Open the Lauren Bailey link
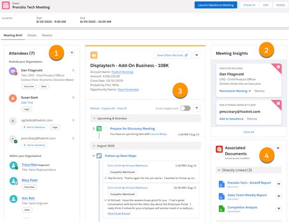The image size is (289, 222). click(159, 134)
